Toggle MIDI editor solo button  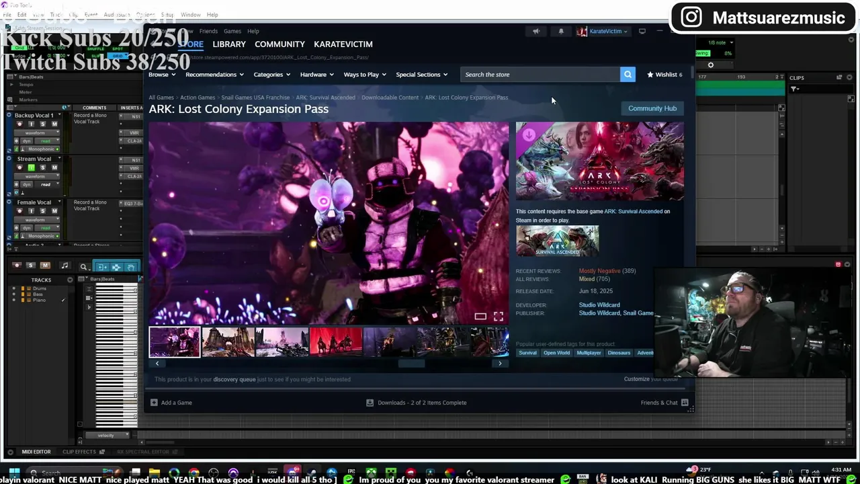click(30, 266)
